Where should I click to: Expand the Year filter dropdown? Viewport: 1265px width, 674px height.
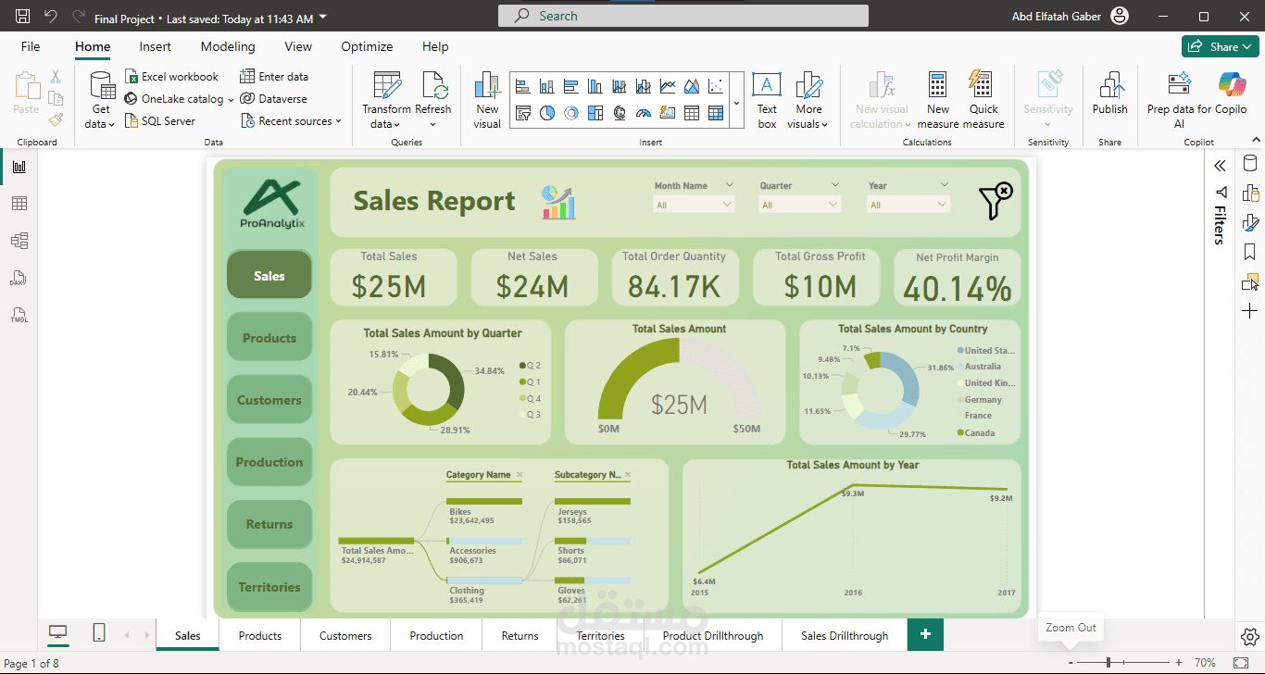pos(942,204)
